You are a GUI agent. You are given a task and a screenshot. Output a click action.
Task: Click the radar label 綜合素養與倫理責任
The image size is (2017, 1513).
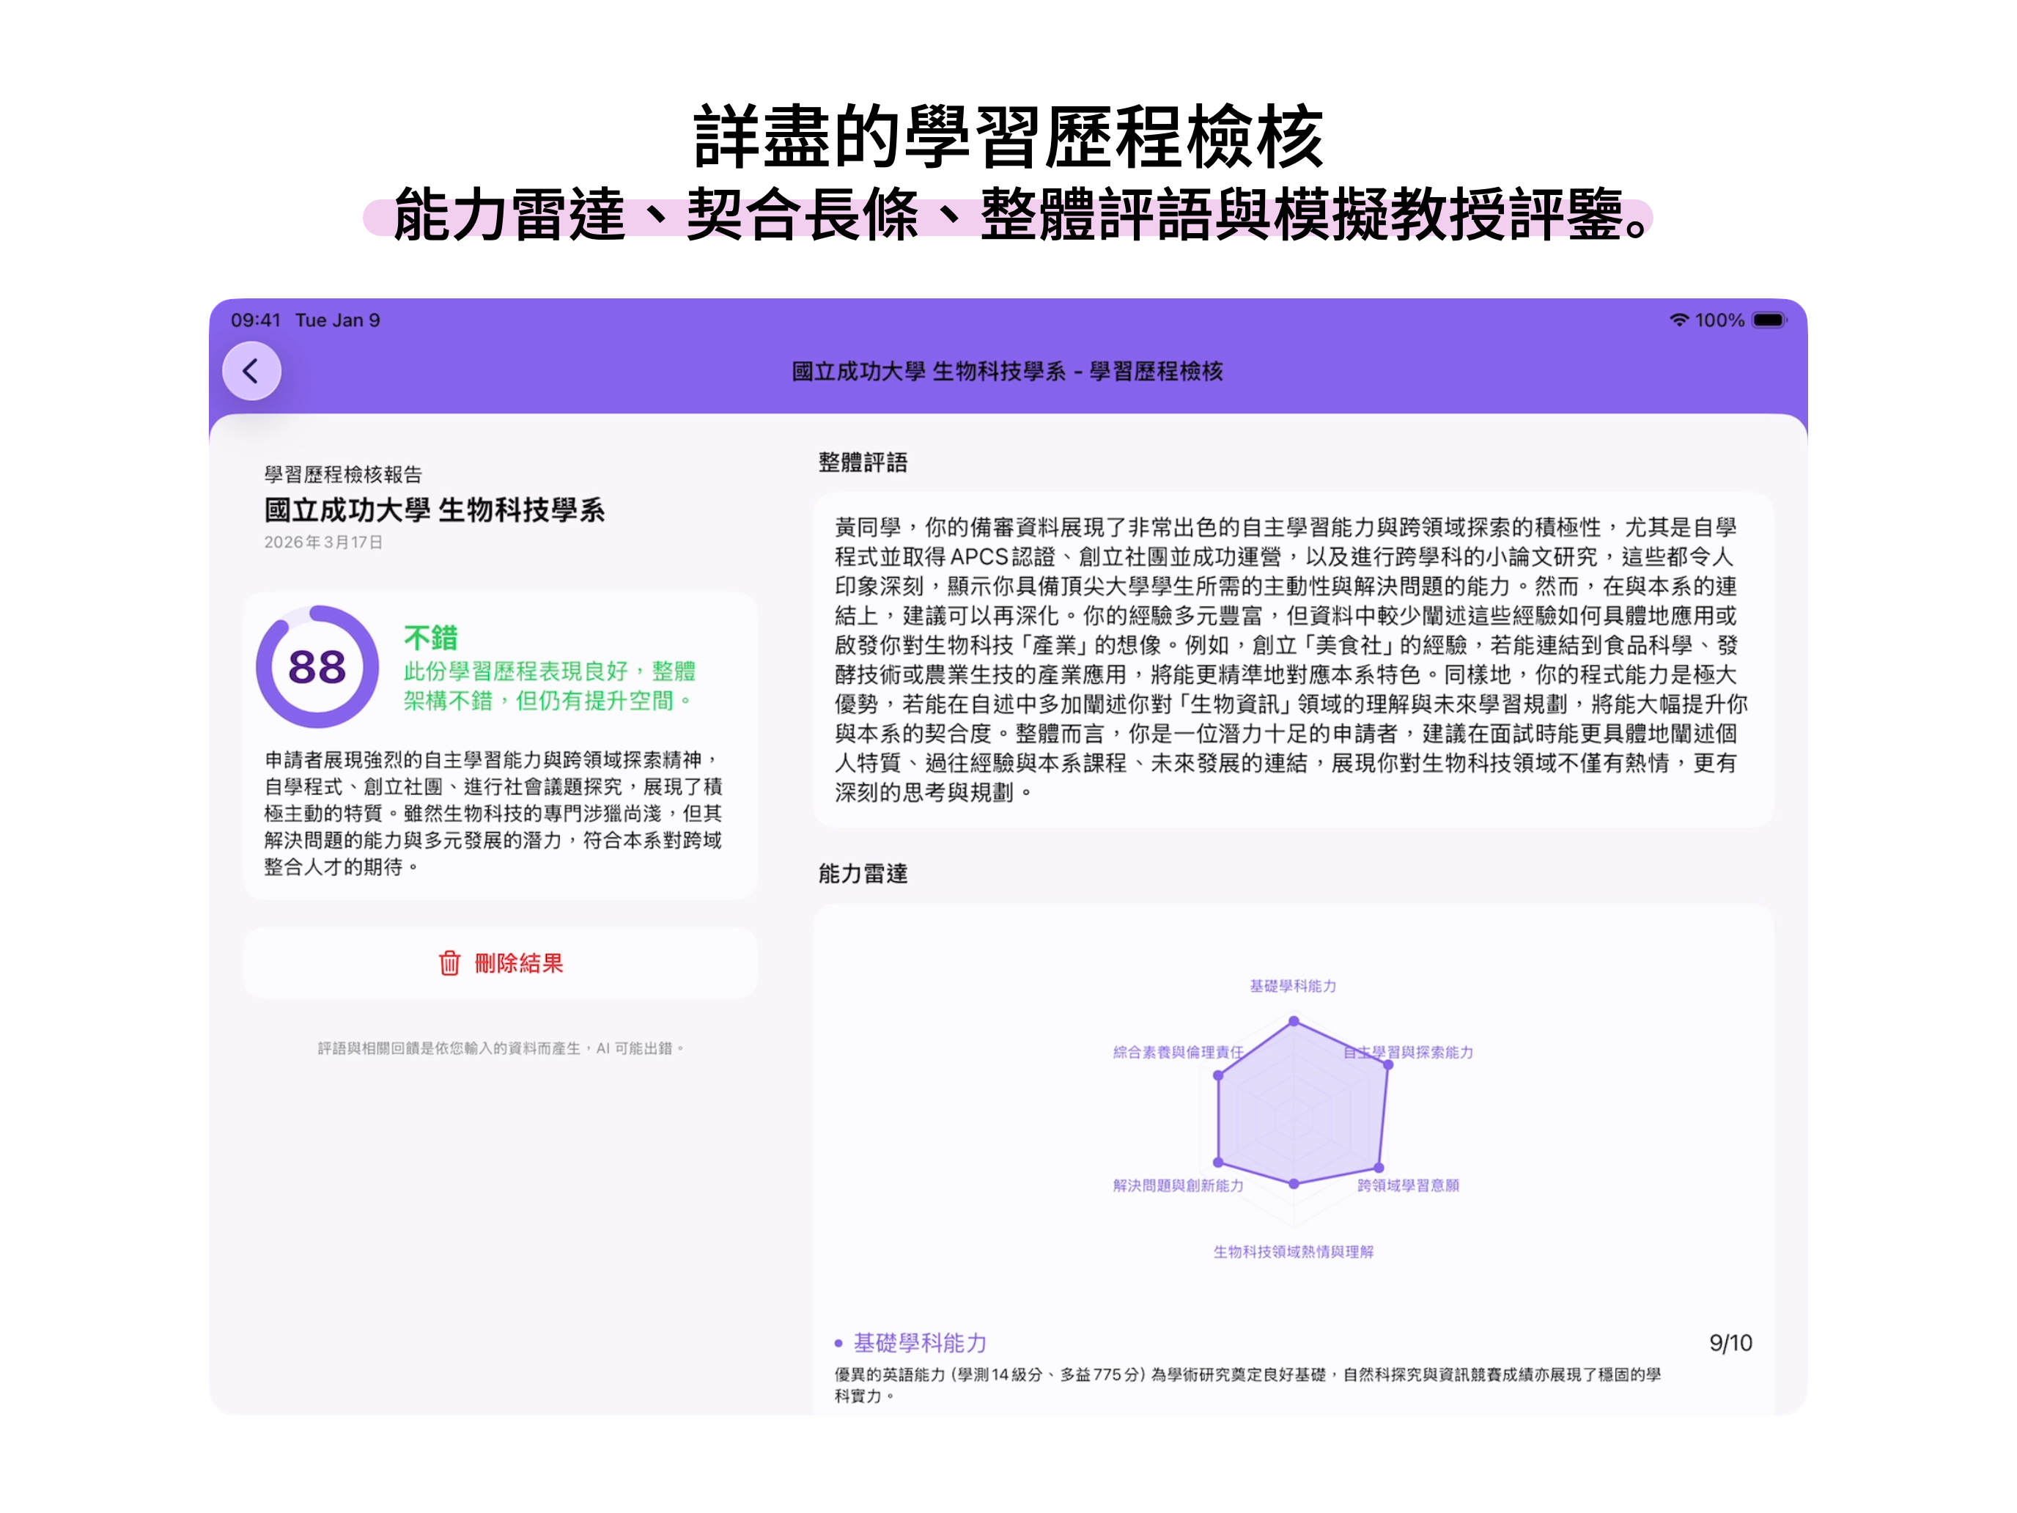click(x=1178, y=1053)
